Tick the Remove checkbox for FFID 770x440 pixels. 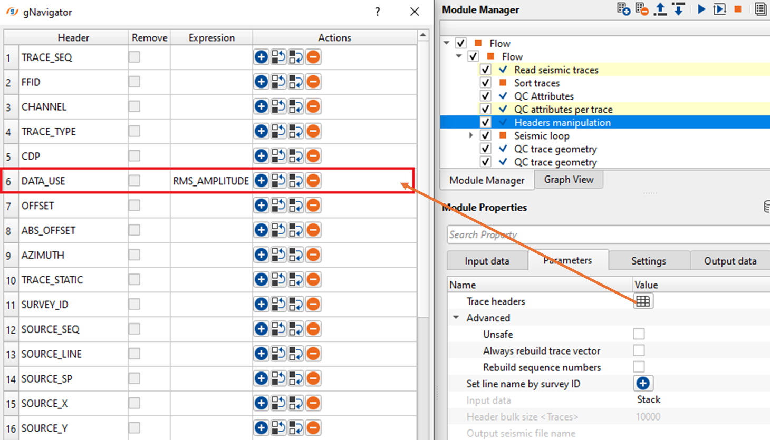(x=134, y=82)
